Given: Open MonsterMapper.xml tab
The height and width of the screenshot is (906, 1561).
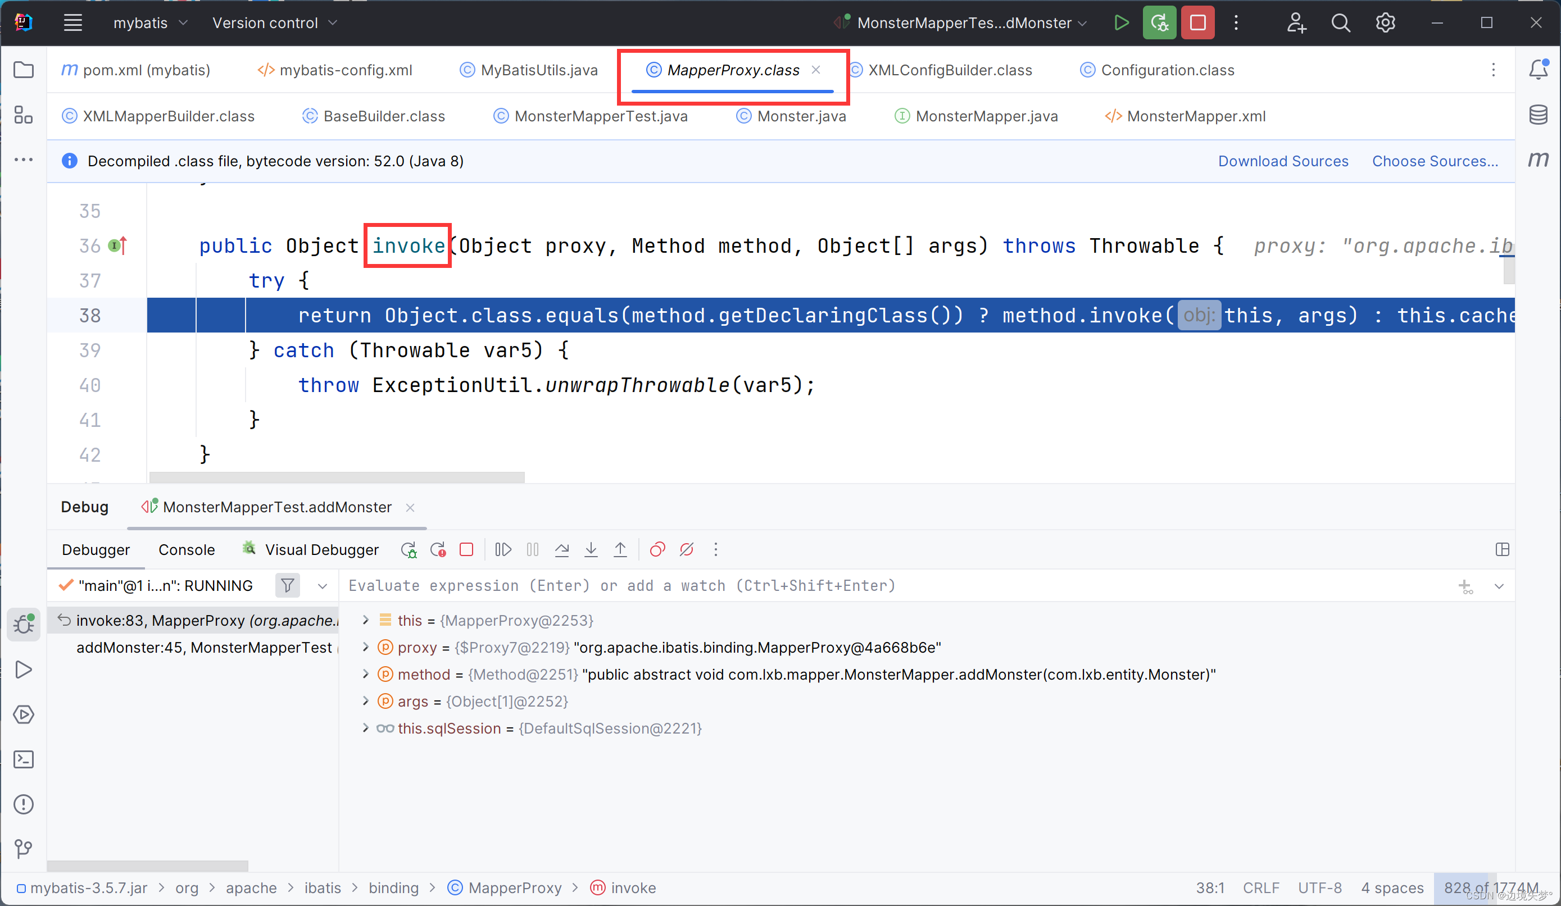Looking at the screenshot, I should point(1185,116).
